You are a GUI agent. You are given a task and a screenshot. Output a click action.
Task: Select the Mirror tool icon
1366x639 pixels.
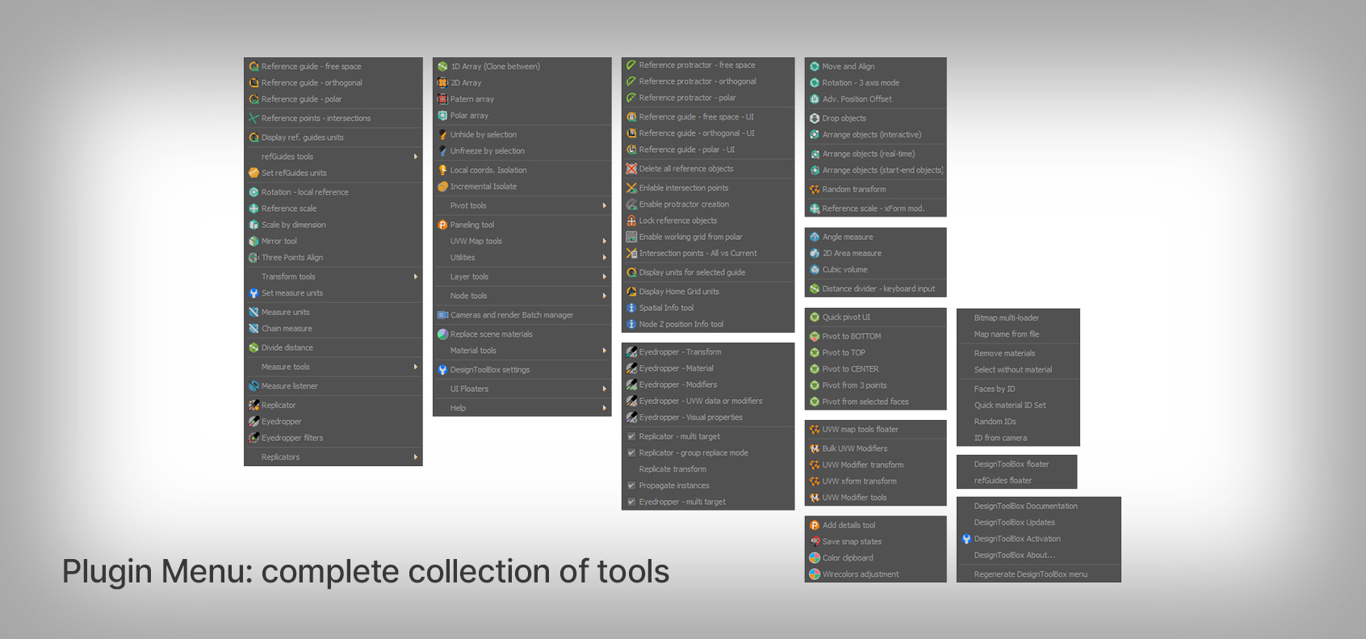click(x=254, y=242)
